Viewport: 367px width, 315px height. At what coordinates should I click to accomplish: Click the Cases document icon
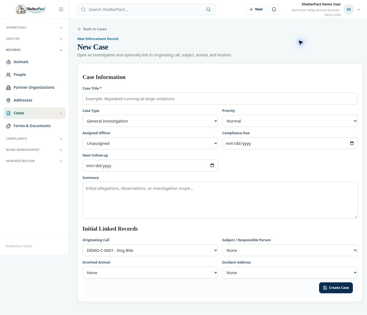8,113
